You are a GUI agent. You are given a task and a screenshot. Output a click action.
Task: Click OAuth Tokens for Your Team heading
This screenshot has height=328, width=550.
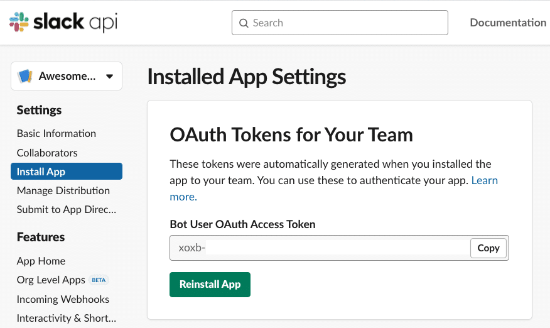[x=291, y=135]
